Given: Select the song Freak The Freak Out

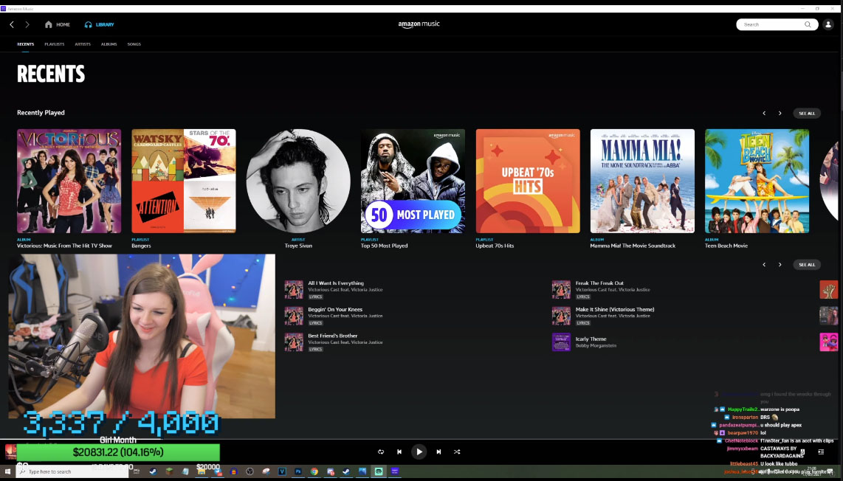Looking at the screenshot, I should click(599, 283).
